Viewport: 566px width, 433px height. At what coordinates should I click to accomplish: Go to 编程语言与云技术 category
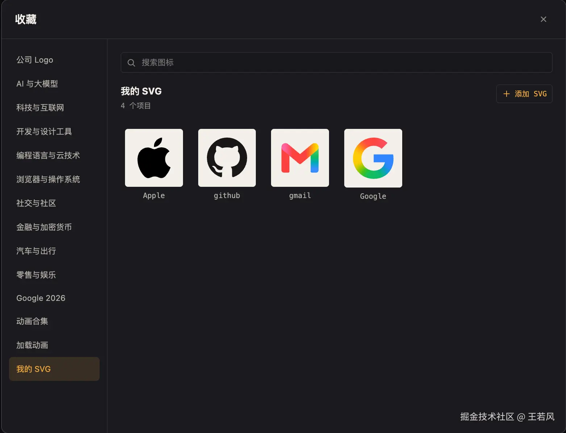pos(54,155)
